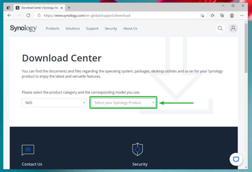Expand the NAS product category dropdown

pos(54,103)
